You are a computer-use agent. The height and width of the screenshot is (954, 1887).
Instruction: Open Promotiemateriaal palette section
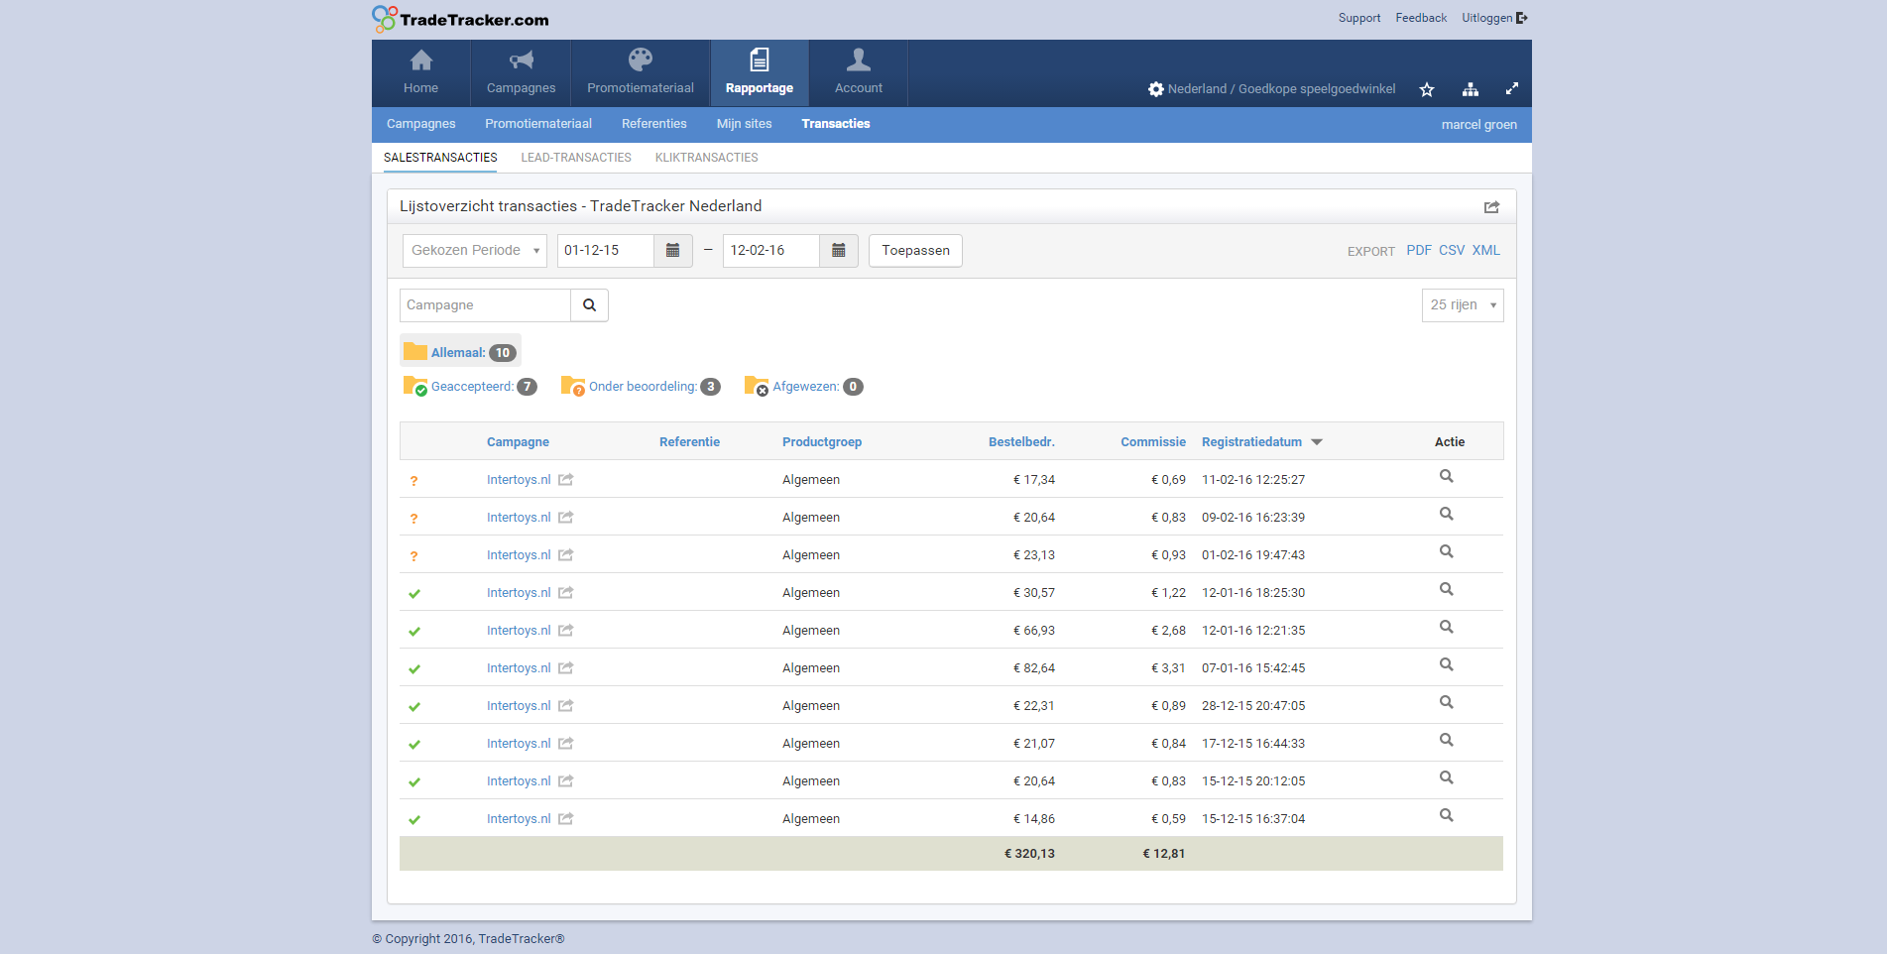point(641,73)
